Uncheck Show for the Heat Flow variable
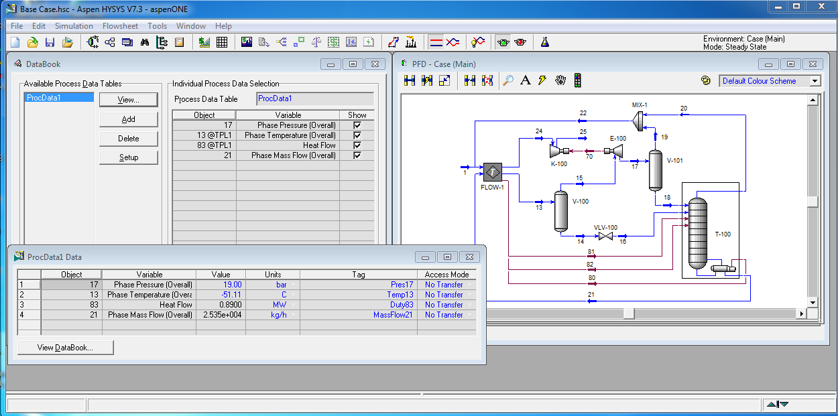The height and width of the screenshot is (416, 838). coord(357,145)
